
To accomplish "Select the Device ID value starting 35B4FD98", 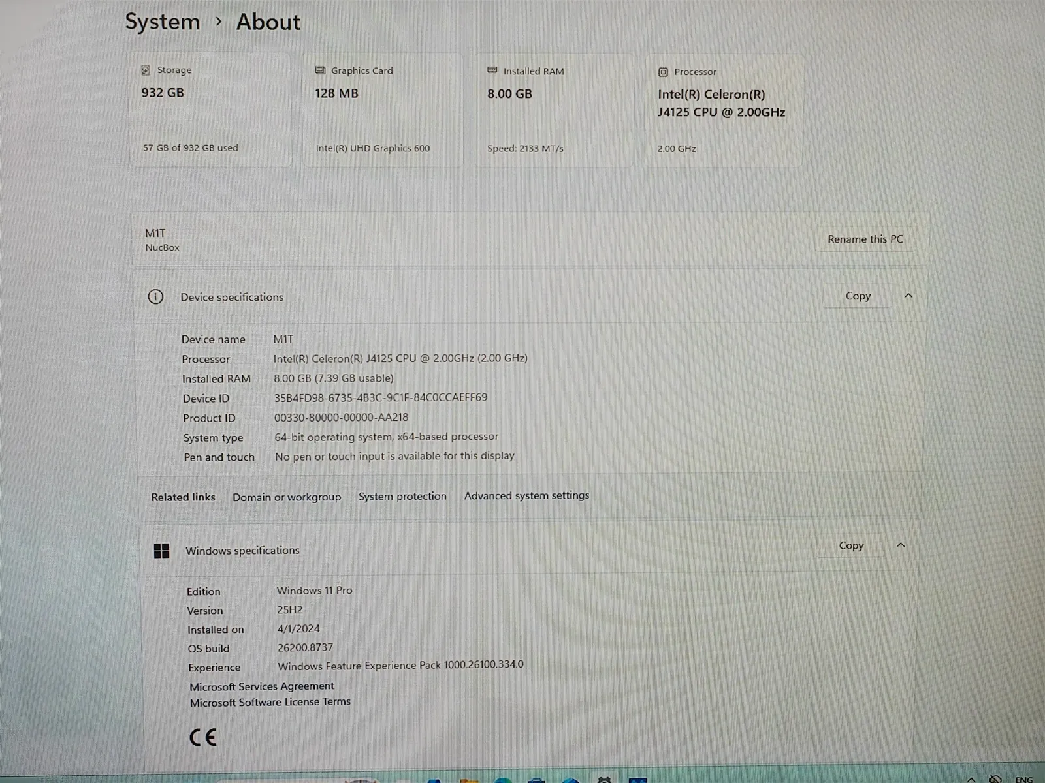I will 381,397.
